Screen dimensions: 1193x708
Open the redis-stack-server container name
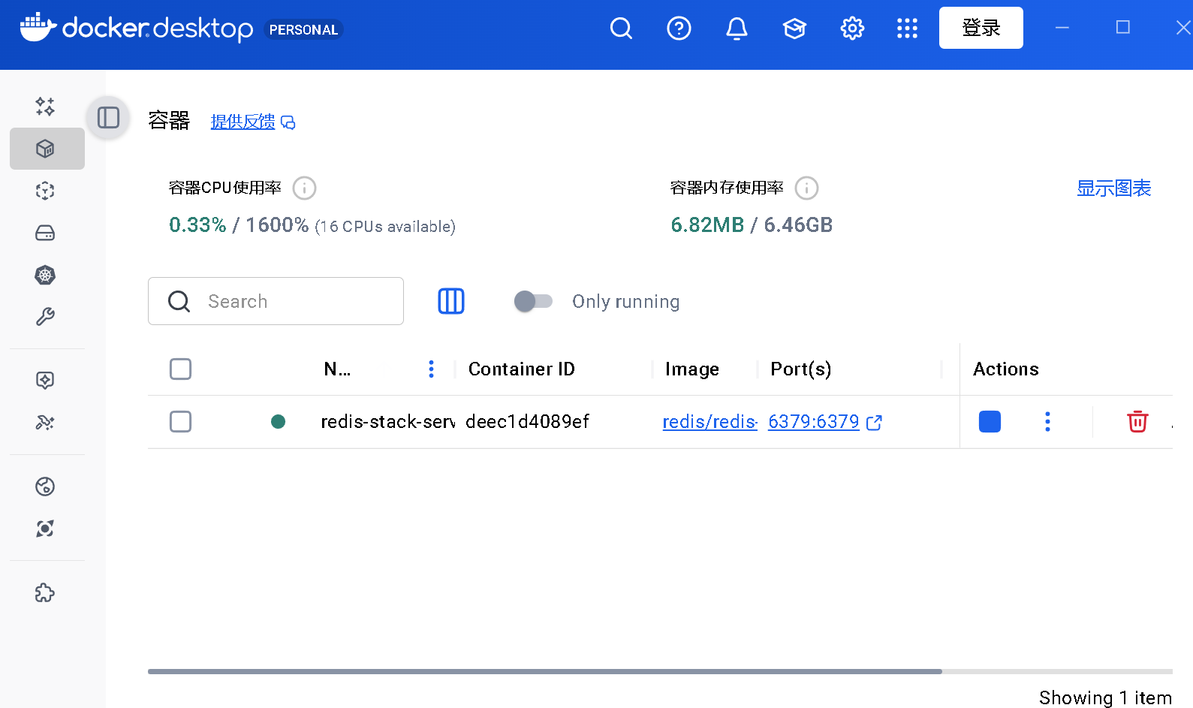[387, 421]
